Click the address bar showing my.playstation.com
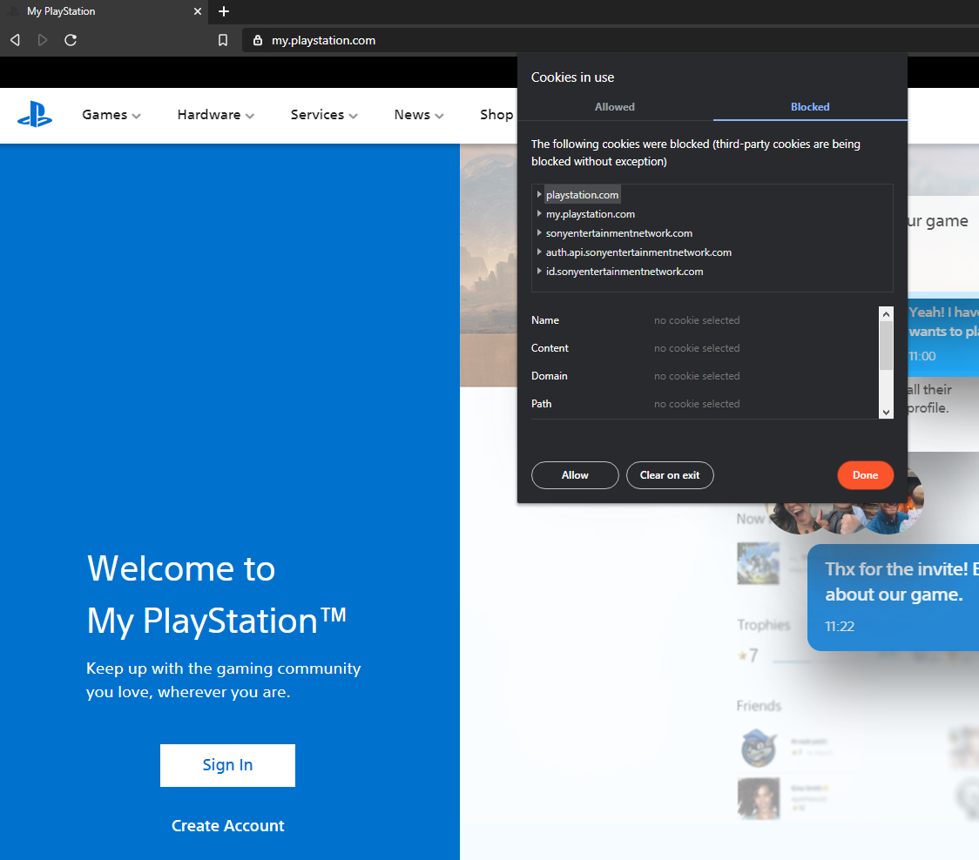 (611, 40)
